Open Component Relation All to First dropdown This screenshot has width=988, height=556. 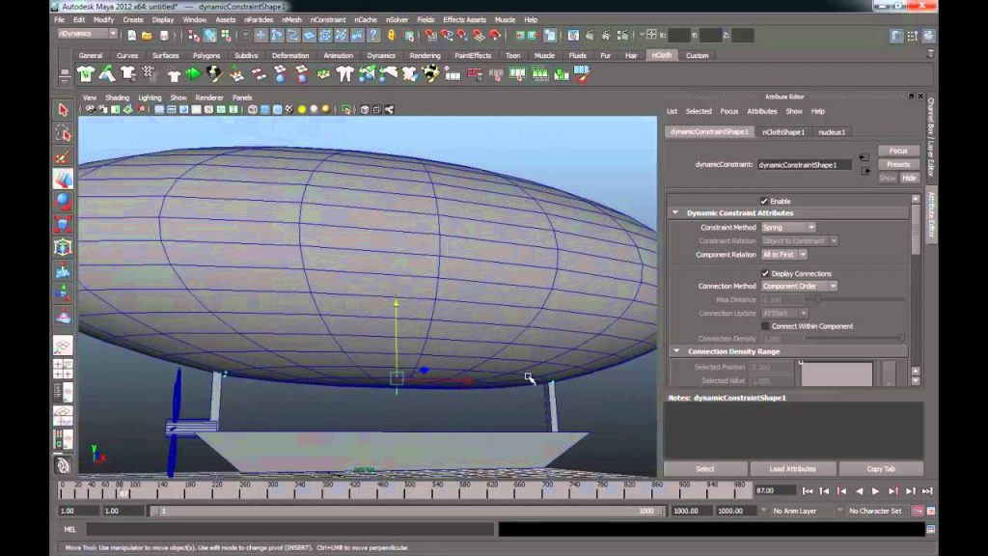(783, 255)
